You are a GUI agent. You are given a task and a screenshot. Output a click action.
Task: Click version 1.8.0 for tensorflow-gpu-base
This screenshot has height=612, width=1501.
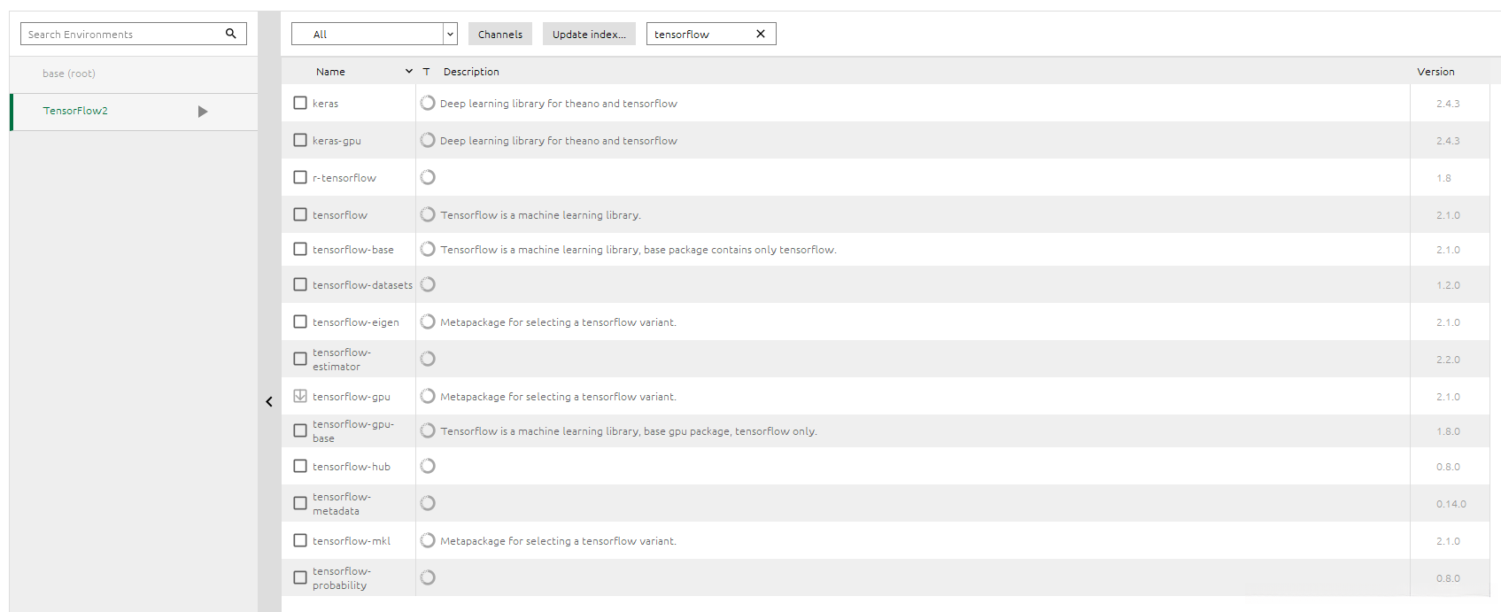(1448, 431)
